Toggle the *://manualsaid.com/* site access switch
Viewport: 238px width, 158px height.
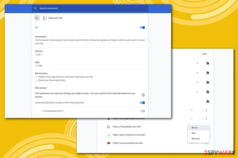click(x=142, y=111)
